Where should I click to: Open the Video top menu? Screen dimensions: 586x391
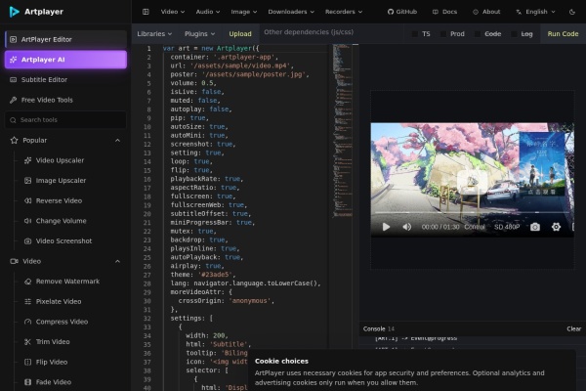[x=173, y=12]
